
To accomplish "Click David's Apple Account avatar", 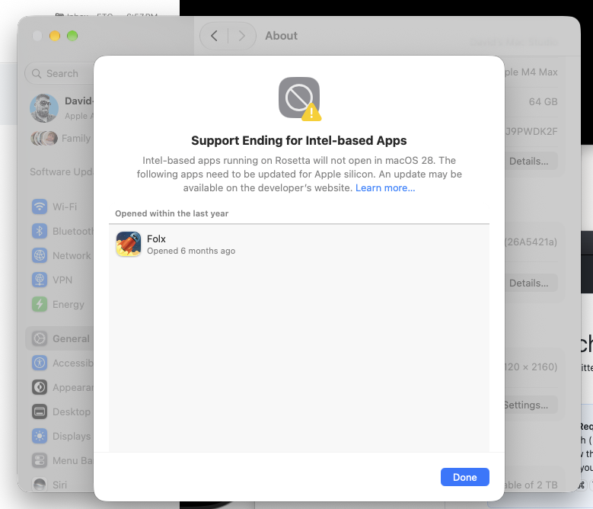I will (44, 108).
